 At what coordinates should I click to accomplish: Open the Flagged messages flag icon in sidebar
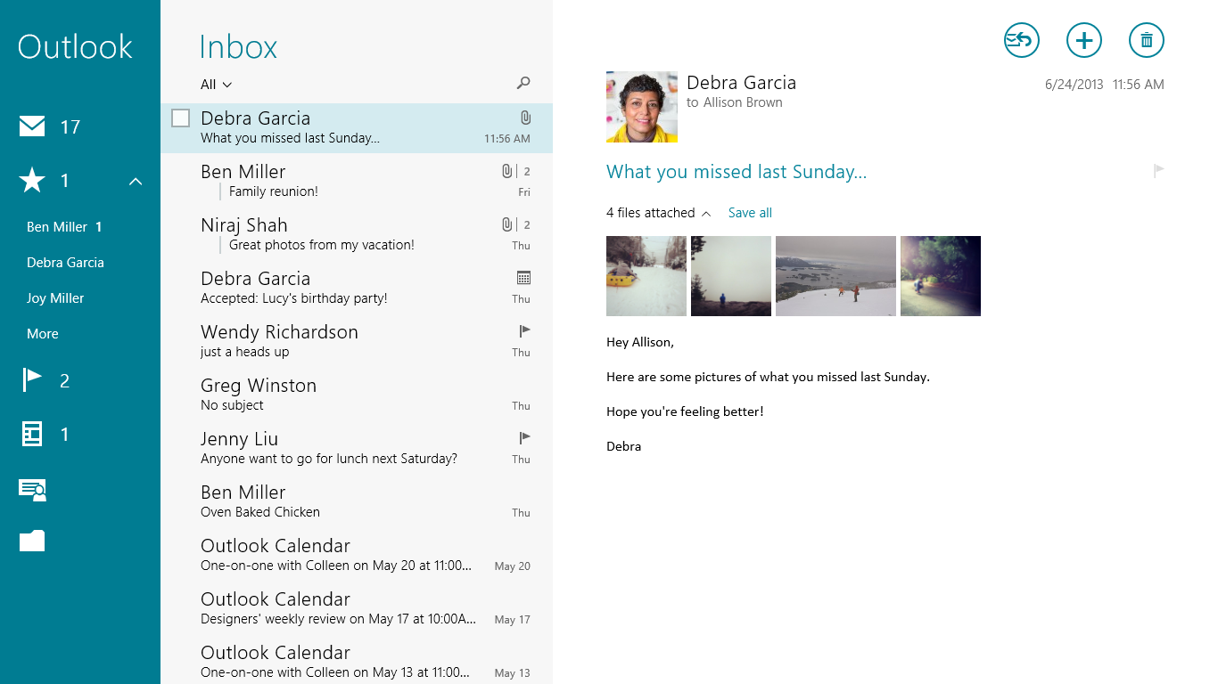[x=32, y=380]
